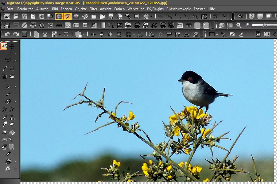
Task: Toggle the highlighted filter funnel button
Action: coord(67,16)
